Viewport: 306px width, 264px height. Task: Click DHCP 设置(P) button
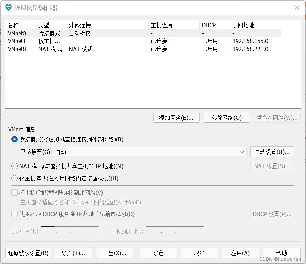pos(272,214)
